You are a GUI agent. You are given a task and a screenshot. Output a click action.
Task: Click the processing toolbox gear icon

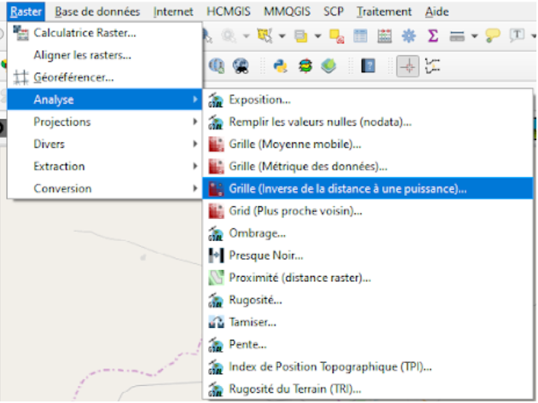408,37
